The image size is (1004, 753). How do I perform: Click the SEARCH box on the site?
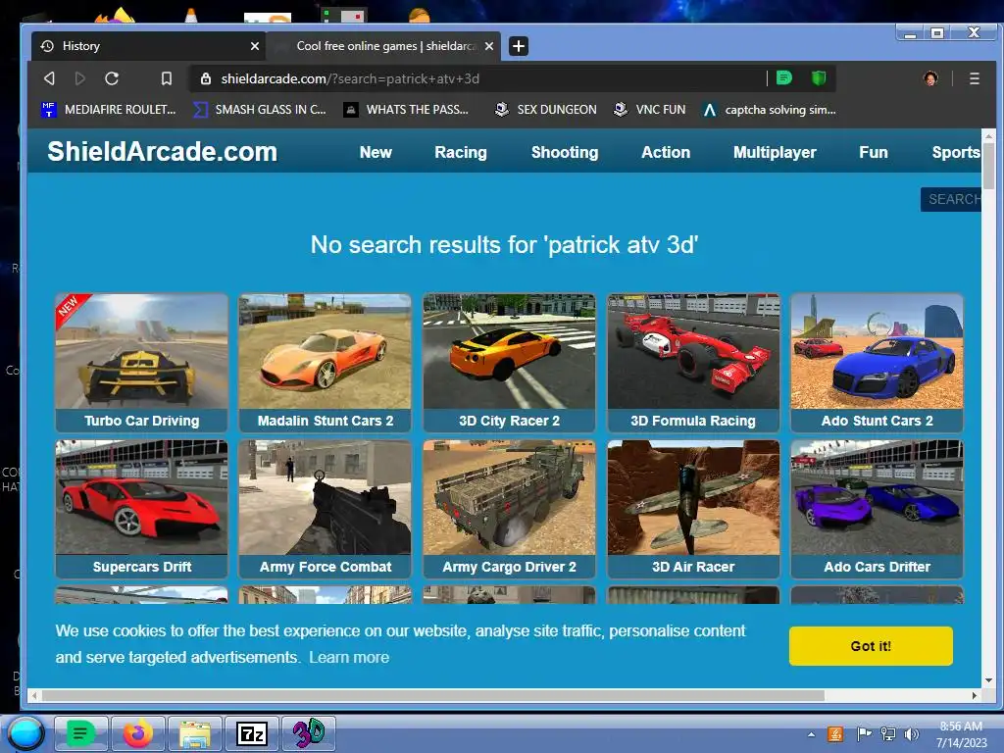(x=951, y=199)
